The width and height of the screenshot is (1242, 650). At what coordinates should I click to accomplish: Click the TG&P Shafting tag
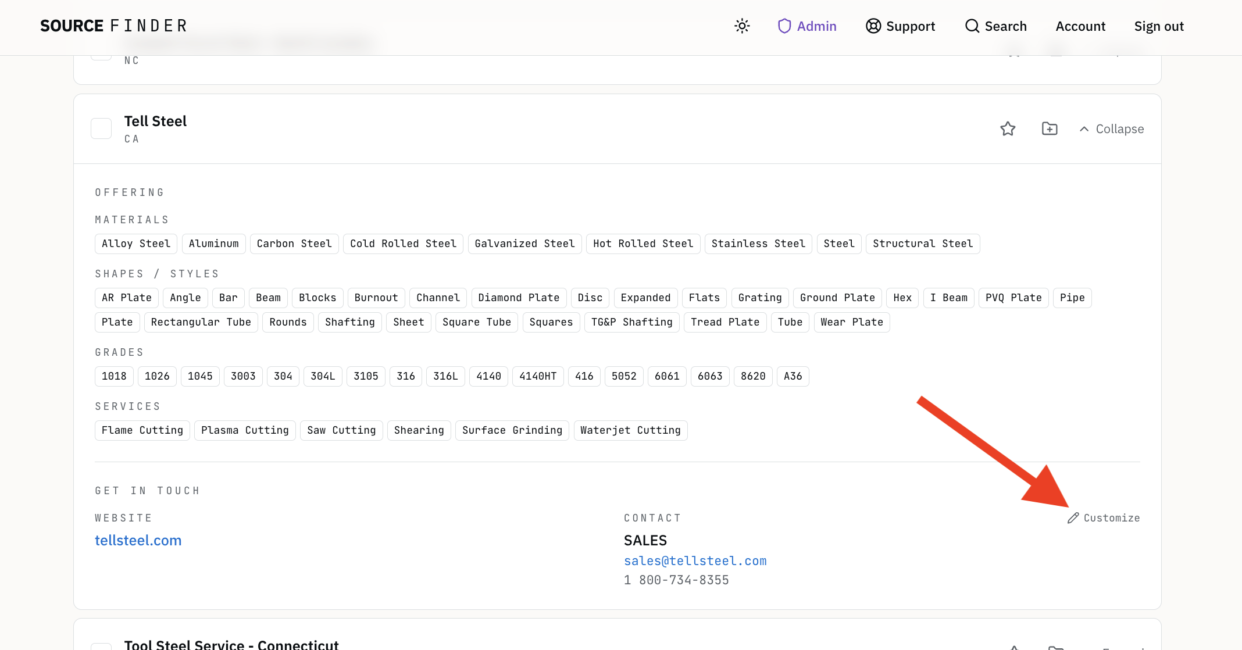[632, 322]
